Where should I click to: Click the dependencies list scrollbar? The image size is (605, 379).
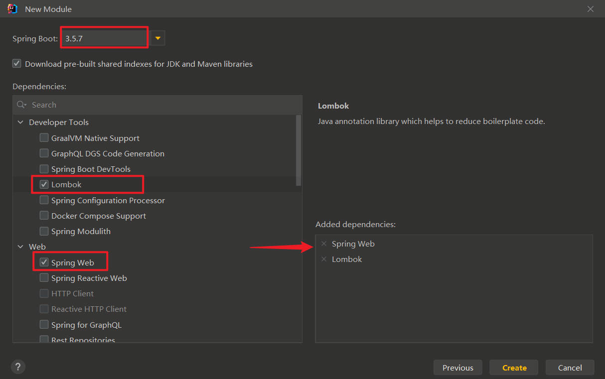(x=299, y=150)
